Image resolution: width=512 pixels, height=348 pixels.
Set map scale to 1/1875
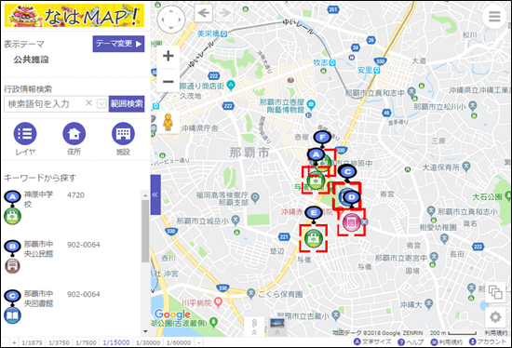32,342
